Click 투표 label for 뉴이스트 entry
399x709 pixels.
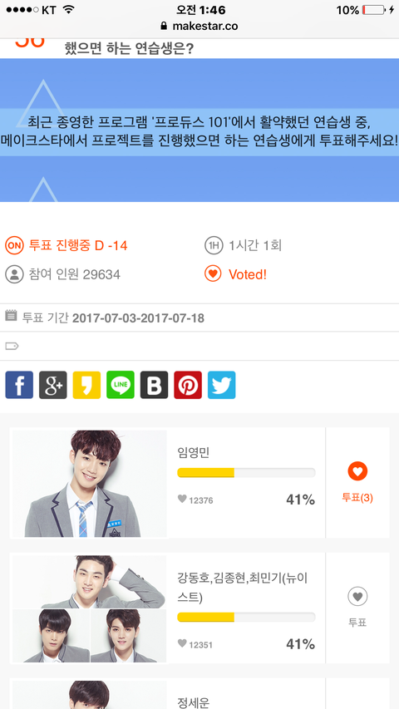pos(357,623)
